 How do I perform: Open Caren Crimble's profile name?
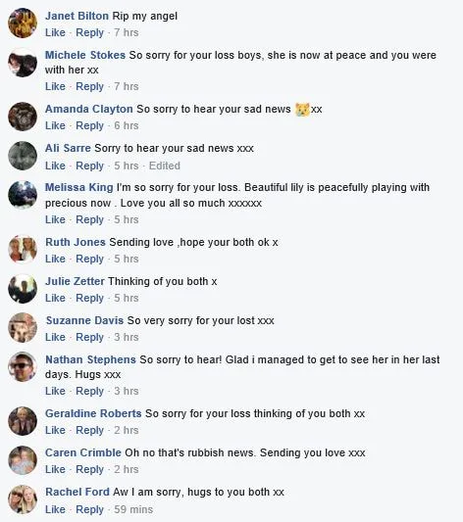point(83,452)
